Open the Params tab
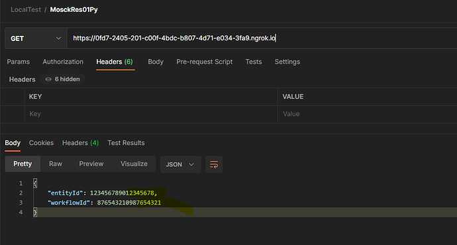Image resolution: width=457 pixels, height=245 pixels. point(19,62)
